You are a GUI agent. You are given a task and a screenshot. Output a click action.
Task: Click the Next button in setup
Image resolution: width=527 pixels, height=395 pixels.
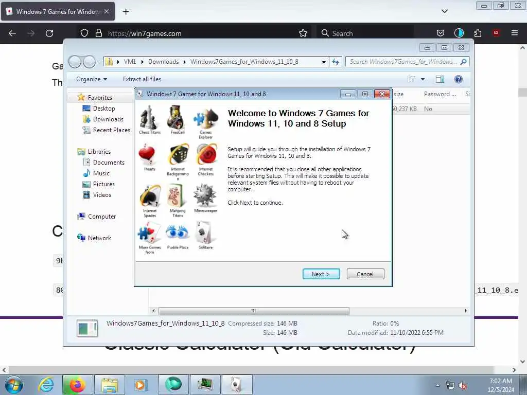pos(321,274)
